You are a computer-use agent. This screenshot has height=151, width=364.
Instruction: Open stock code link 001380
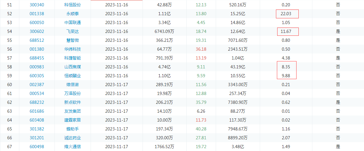(37, 49)
